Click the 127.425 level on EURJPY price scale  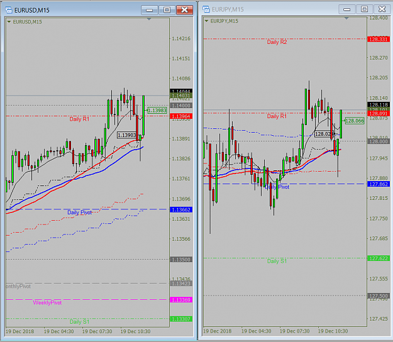coord(379,319)
